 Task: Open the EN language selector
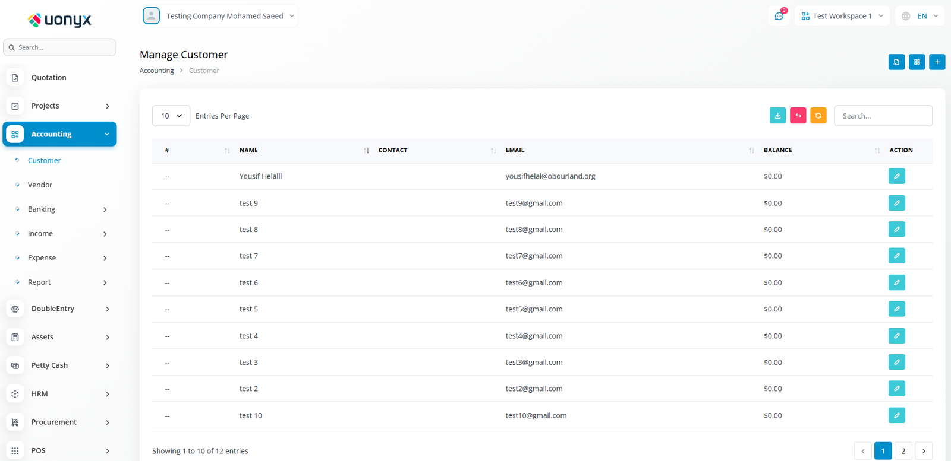click(x=920, y=16)
